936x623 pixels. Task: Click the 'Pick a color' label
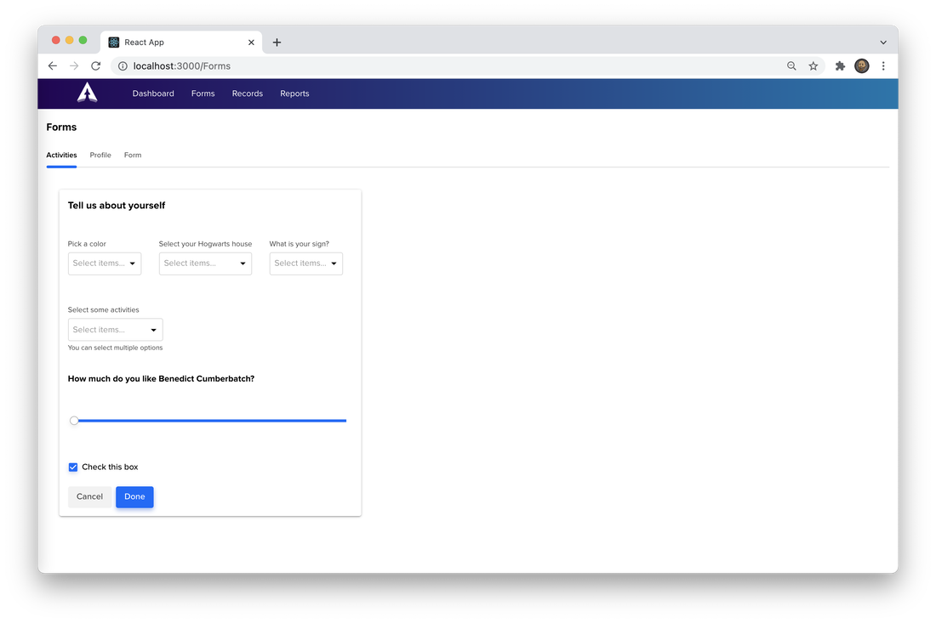(87, 244)
